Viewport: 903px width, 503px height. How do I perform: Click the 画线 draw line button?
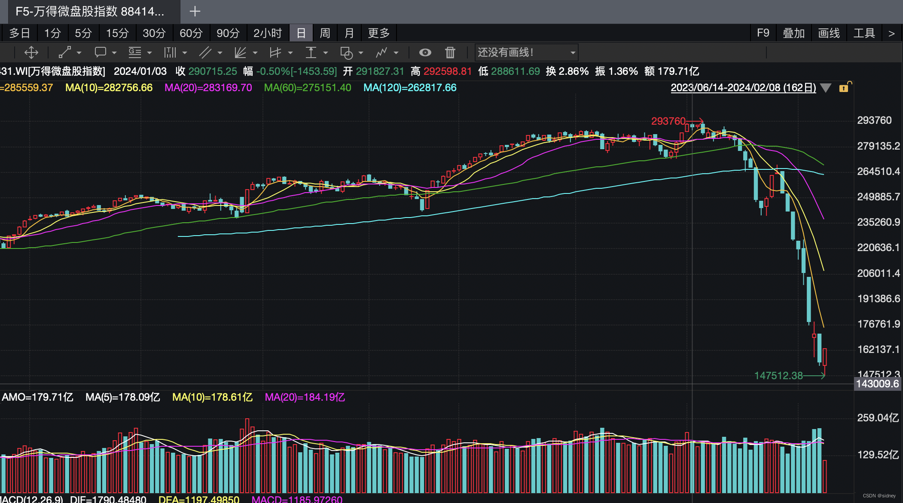[x=829, y=33]
